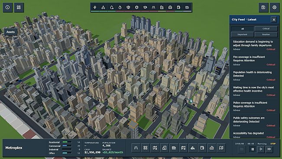Filter feed by Important
Screen dimensions: 282x159
(243, 34)
